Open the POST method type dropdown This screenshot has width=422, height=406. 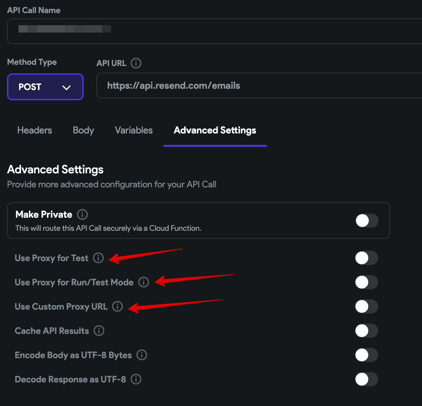coord(45,87)
